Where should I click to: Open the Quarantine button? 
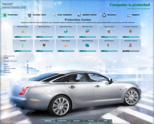coord(62,121)
